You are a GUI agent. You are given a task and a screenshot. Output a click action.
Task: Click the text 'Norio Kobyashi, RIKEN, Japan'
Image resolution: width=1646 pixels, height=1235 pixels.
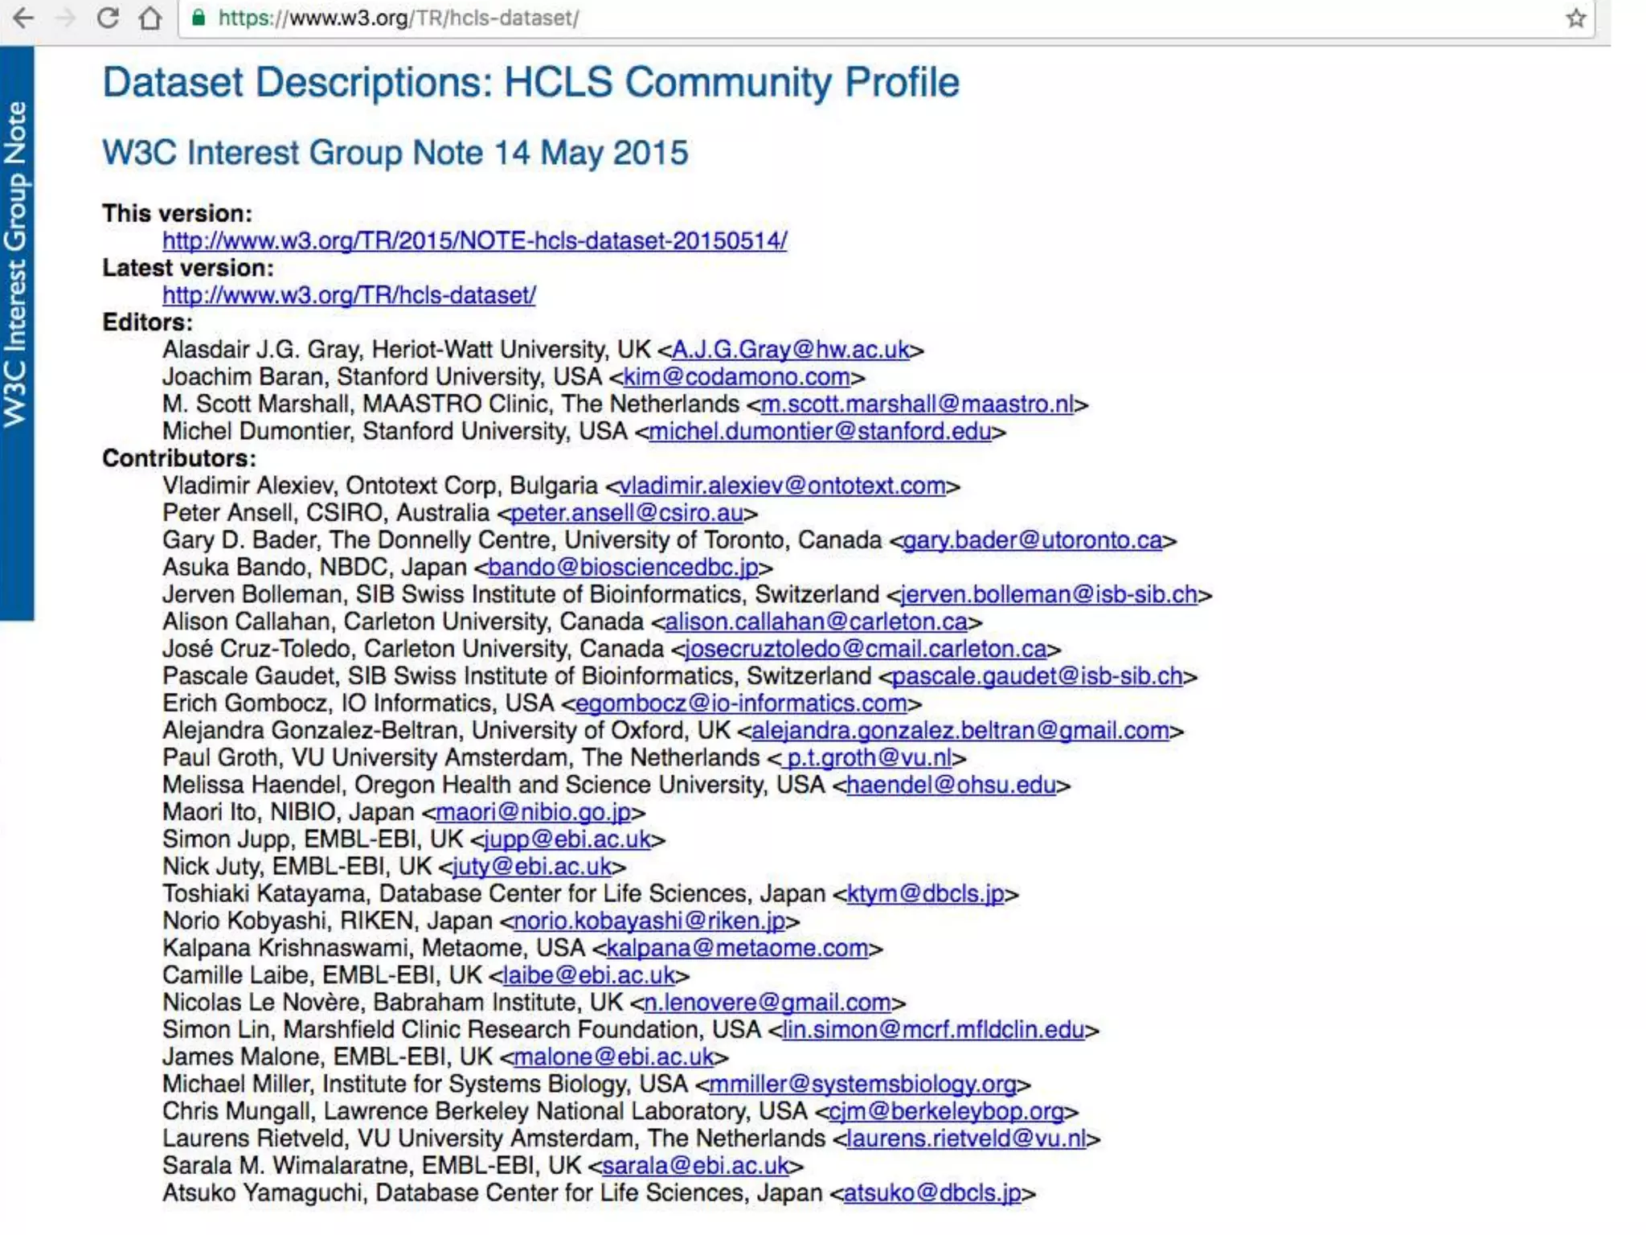pos(327,922)
